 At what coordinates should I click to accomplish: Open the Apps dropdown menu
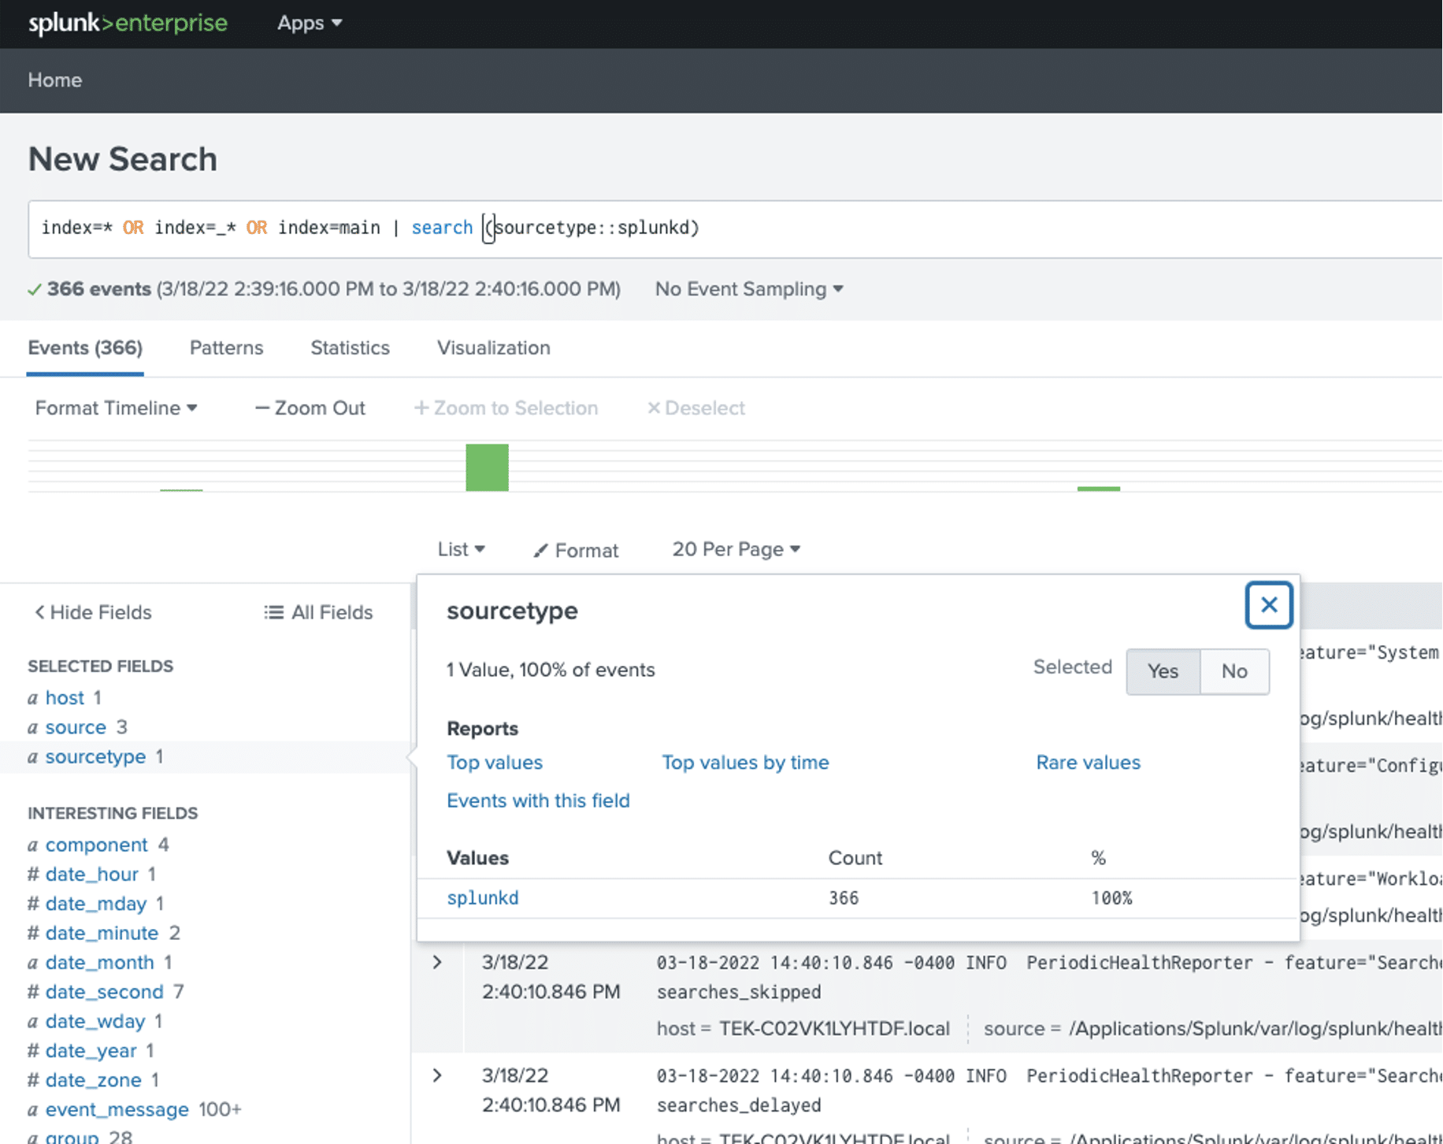310,23
